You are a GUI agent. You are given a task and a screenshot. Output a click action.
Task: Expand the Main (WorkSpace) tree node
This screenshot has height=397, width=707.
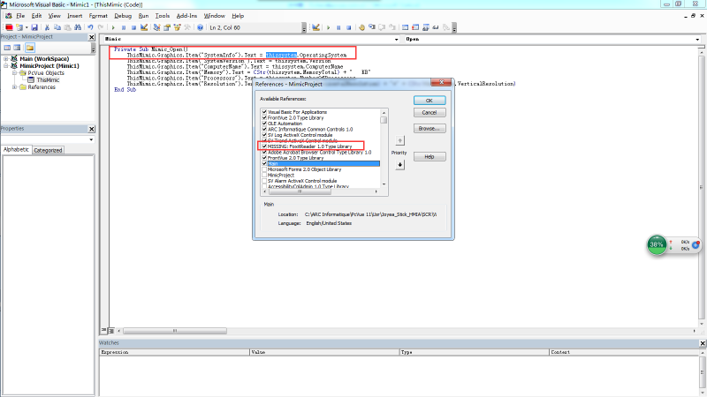(x=6, y=59)
